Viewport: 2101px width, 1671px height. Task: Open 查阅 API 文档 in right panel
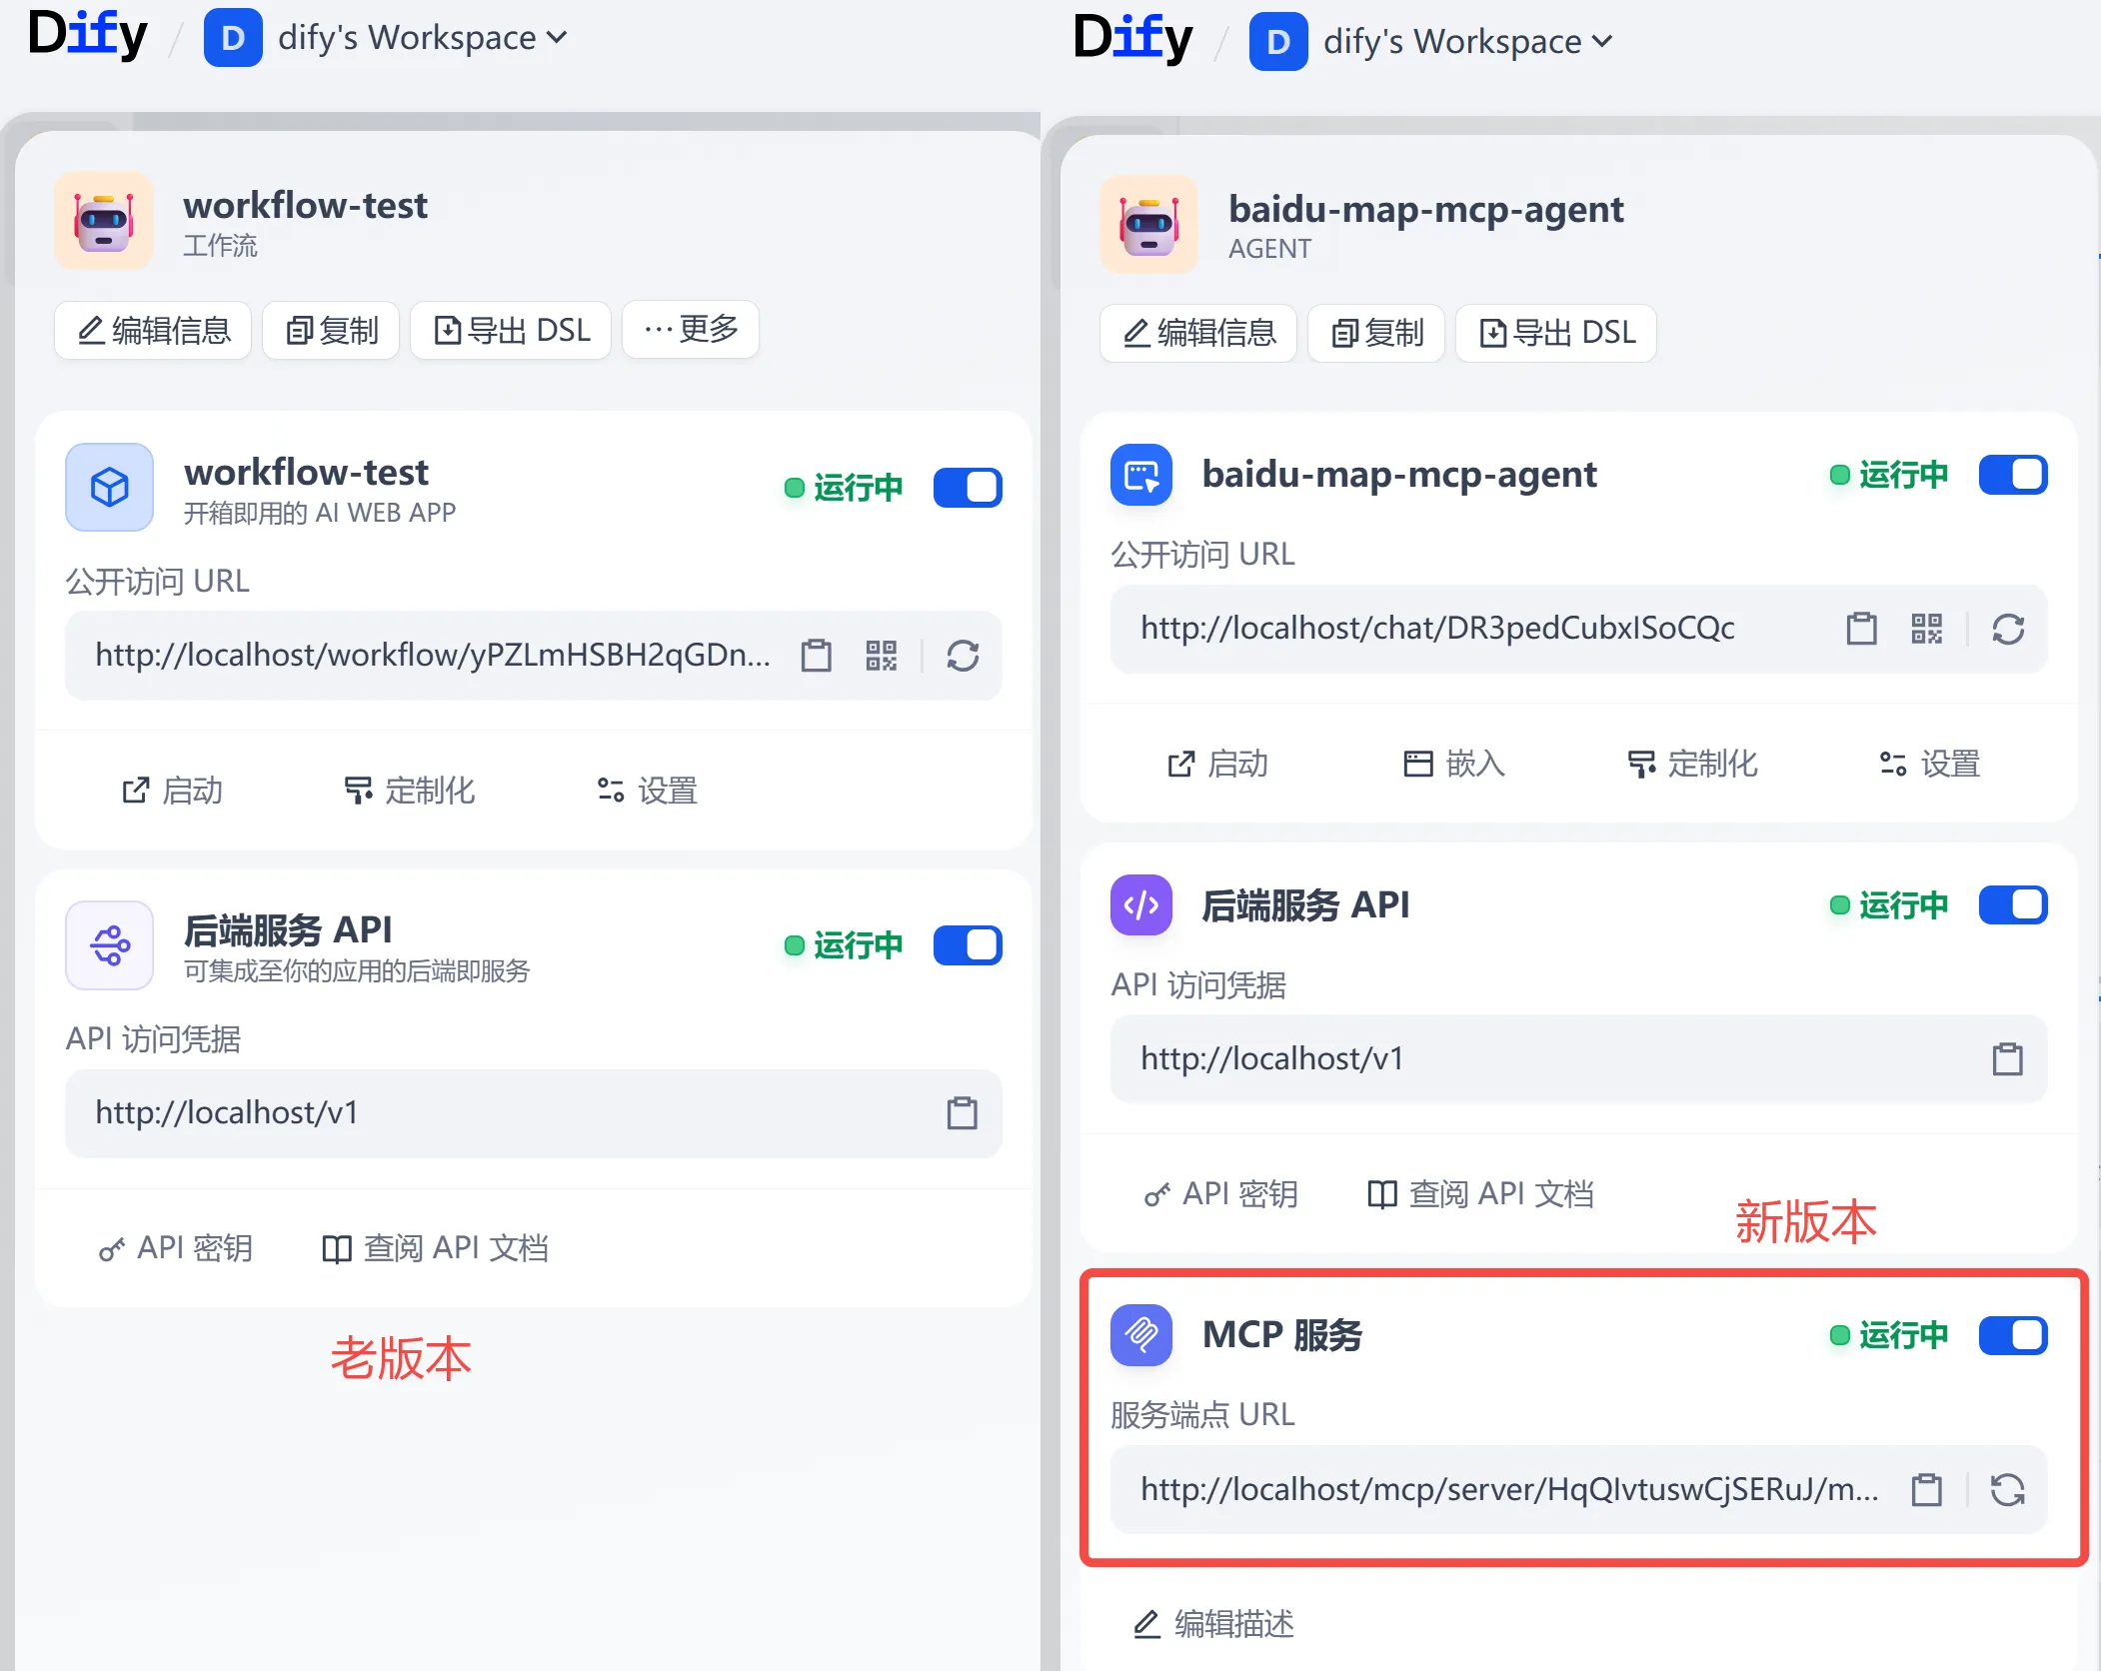click(x=1480, y=1194)
